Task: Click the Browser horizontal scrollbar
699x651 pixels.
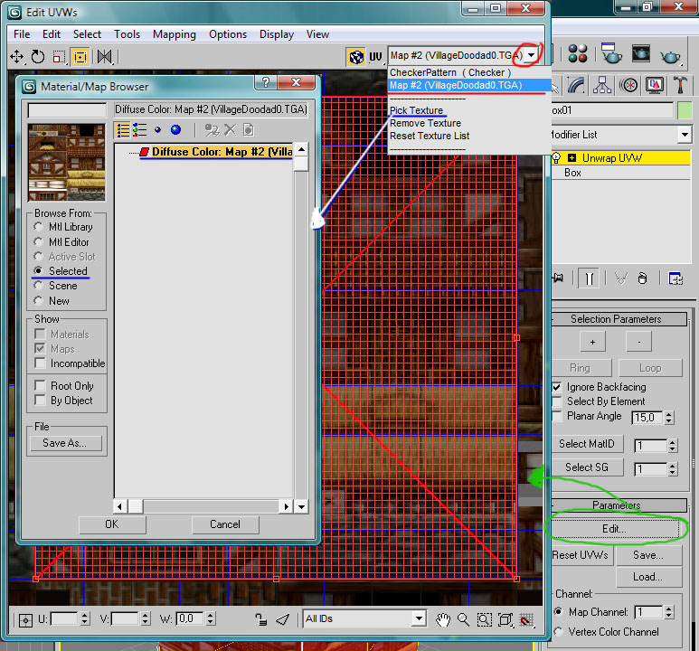Action: (203, 506)
